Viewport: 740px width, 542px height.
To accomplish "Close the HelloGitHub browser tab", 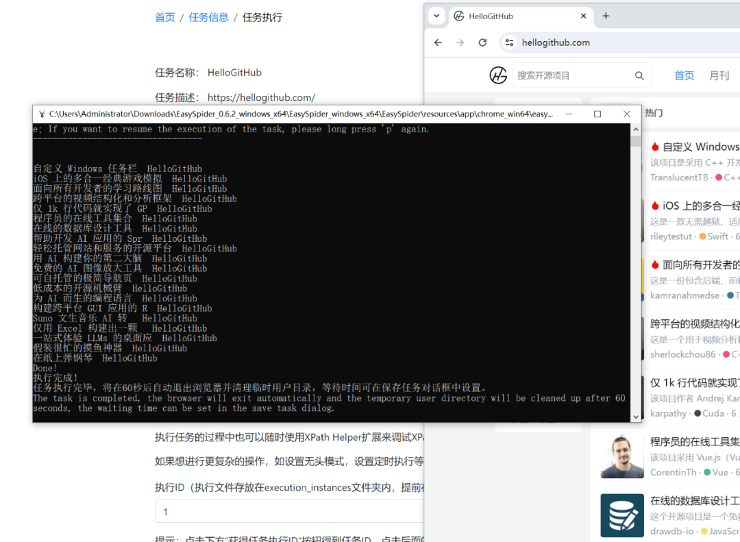I will pyautogui.click(x=583, y=16).
